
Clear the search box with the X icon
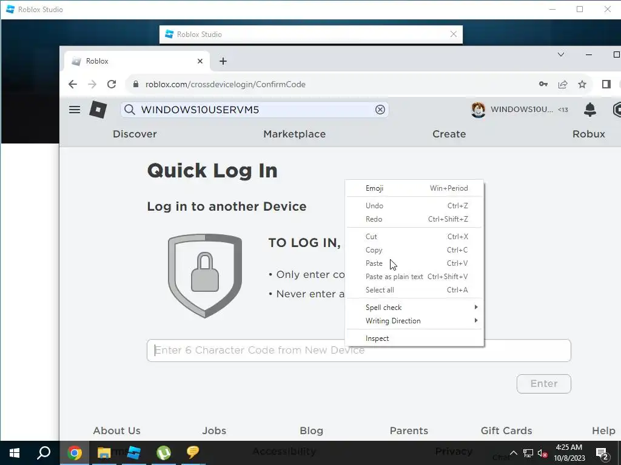[x=380, y=110]
